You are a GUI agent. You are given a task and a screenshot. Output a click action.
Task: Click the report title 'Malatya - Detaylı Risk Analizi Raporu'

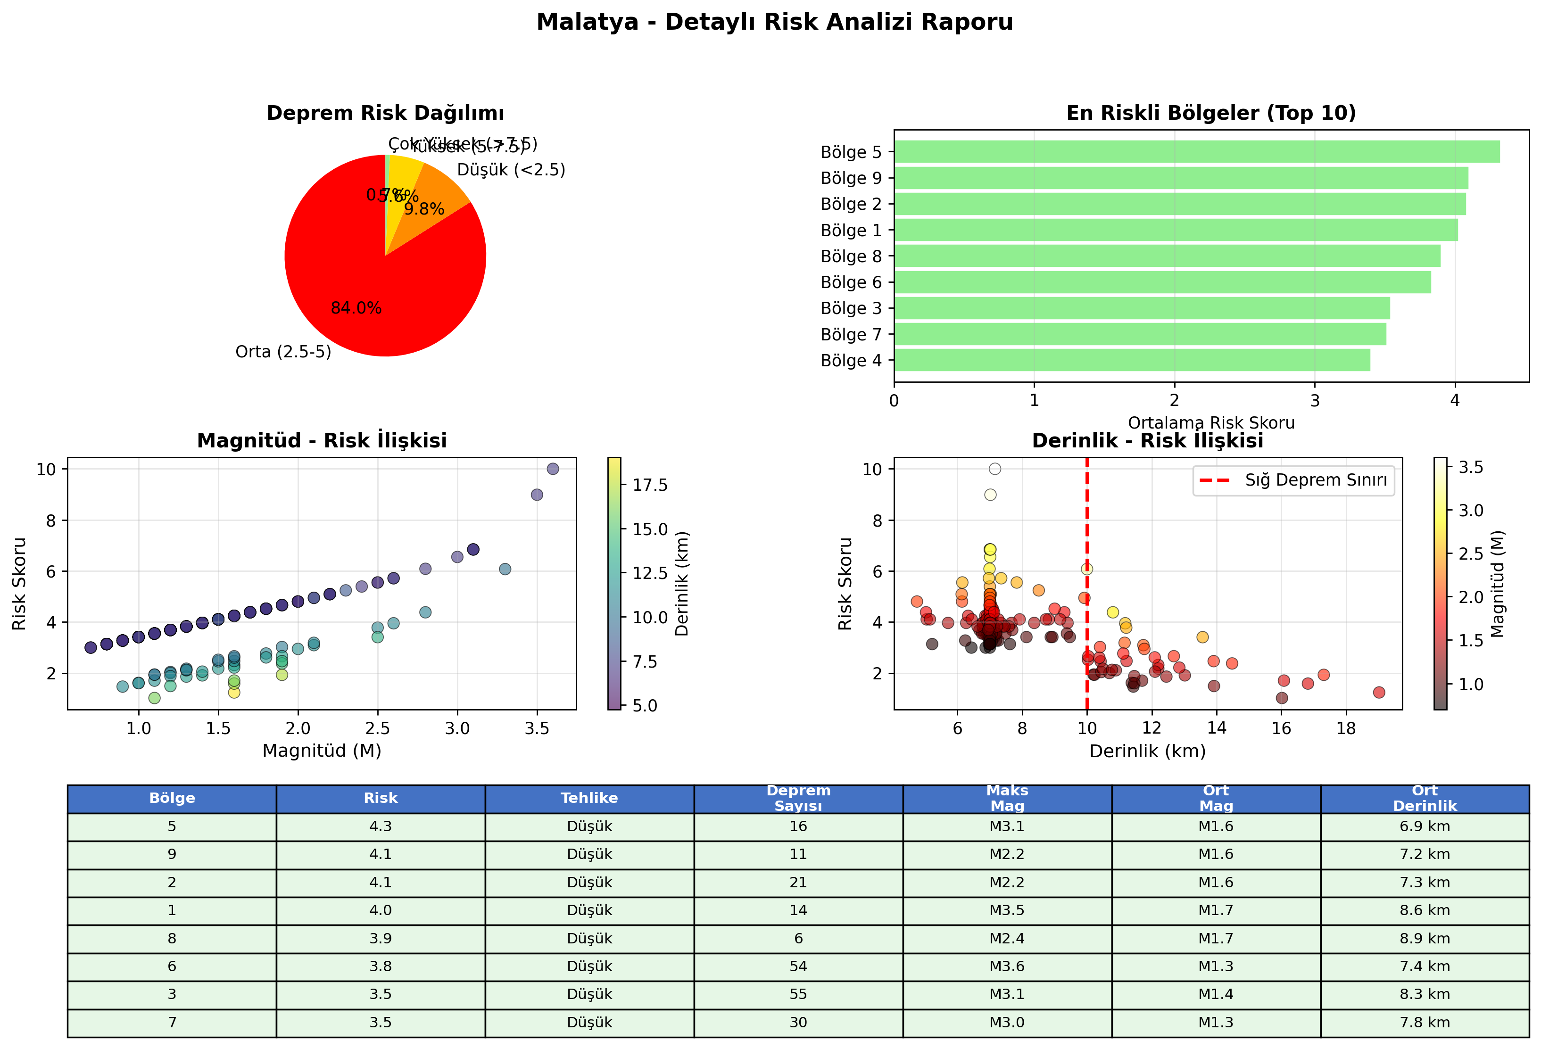coord(774,22)
